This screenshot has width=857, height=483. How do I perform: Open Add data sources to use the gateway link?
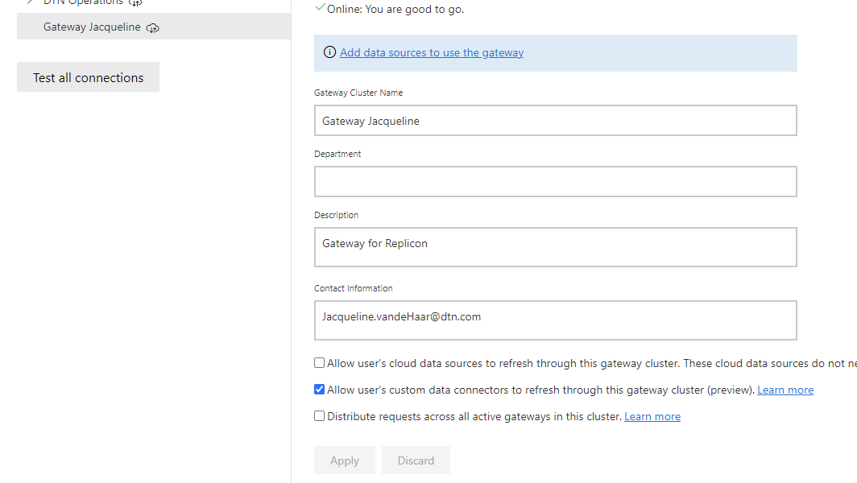tap(431, 52)
